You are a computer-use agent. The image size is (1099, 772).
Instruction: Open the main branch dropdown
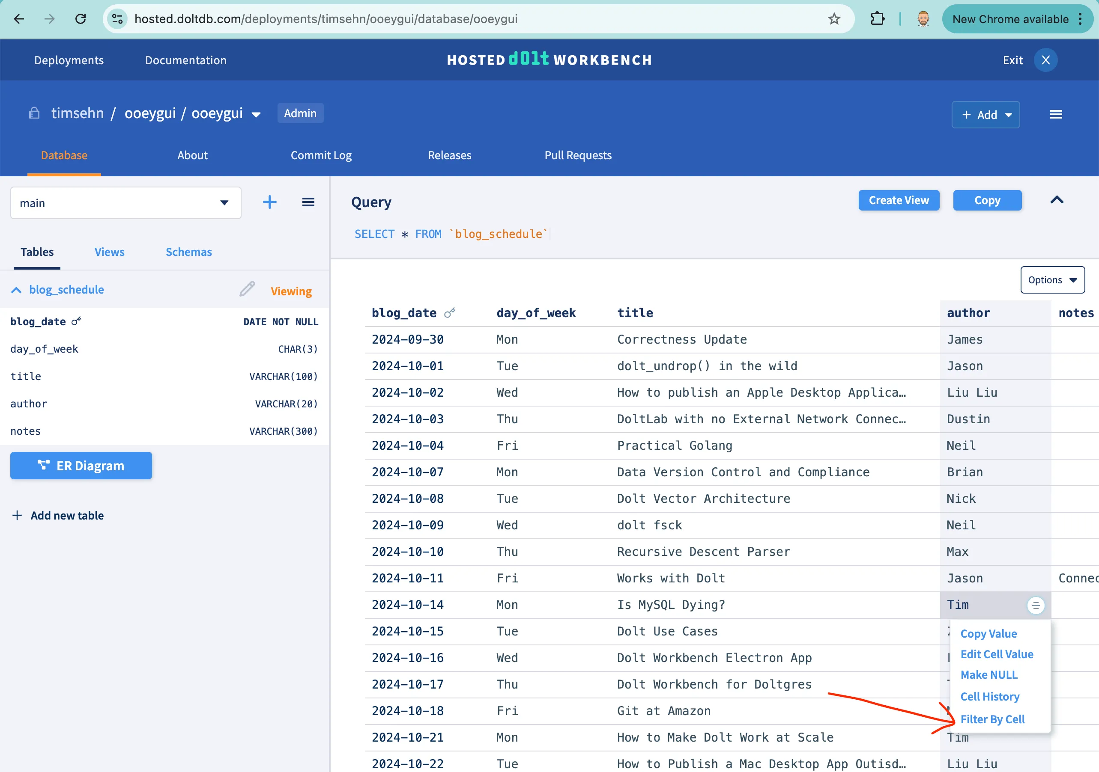tap(125, 203)
